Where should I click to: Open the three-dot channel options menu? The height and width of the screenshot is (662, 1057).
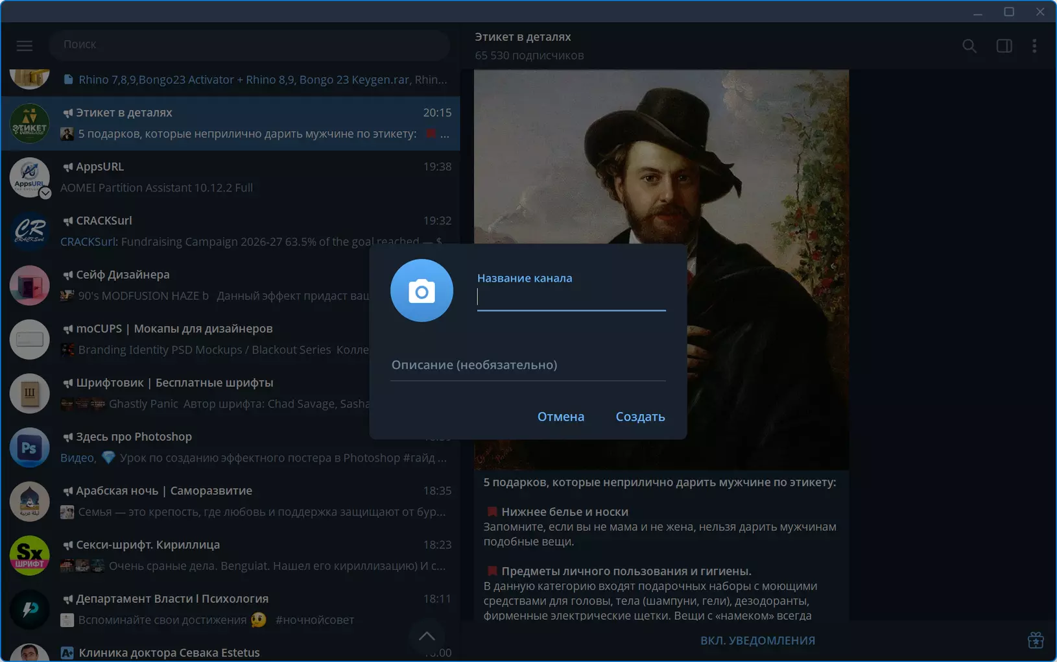pos(1034,46)
